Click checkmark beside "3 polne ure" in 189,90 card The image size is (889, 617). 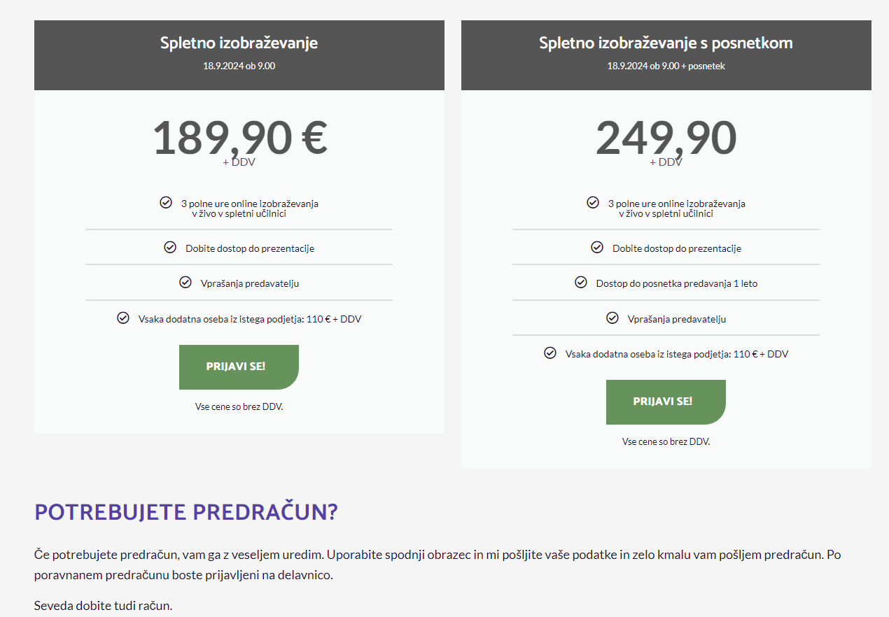pyautogui.click(x=166, y=202)
